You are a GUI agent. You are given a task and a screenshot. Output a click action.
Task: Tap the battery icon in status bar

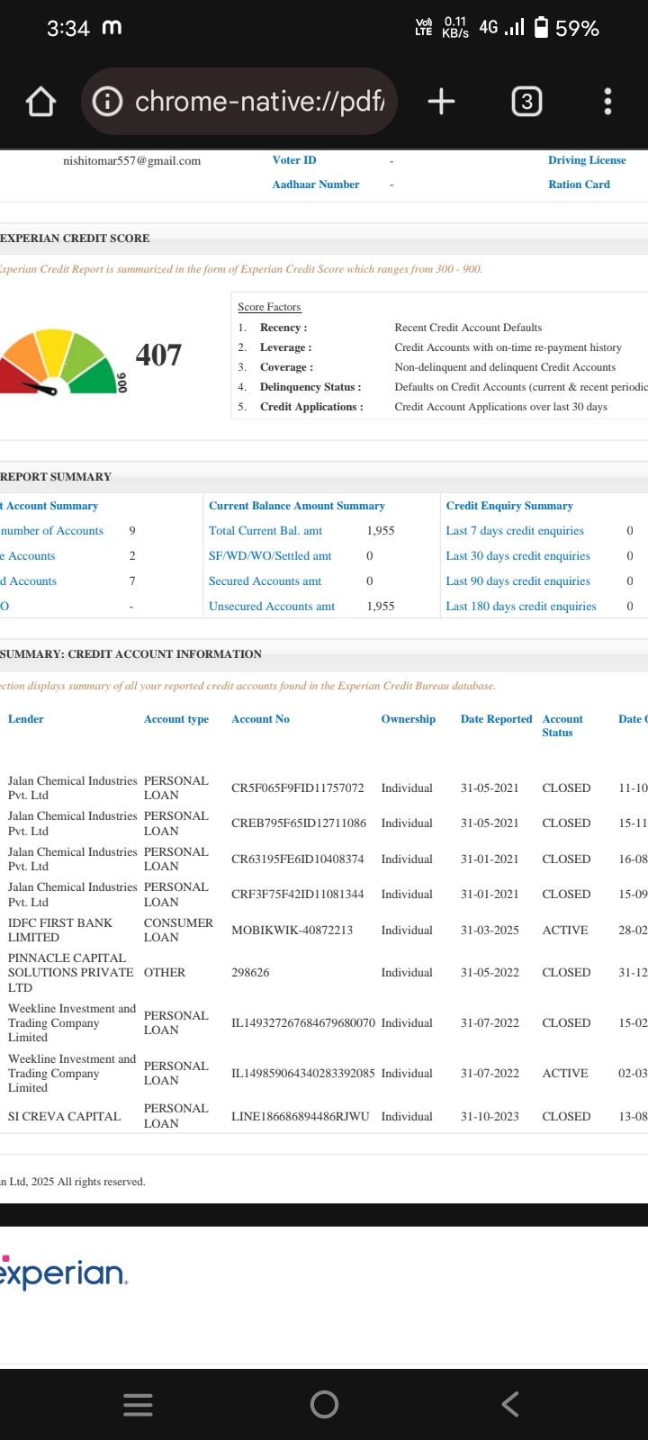tap(541, 28)
